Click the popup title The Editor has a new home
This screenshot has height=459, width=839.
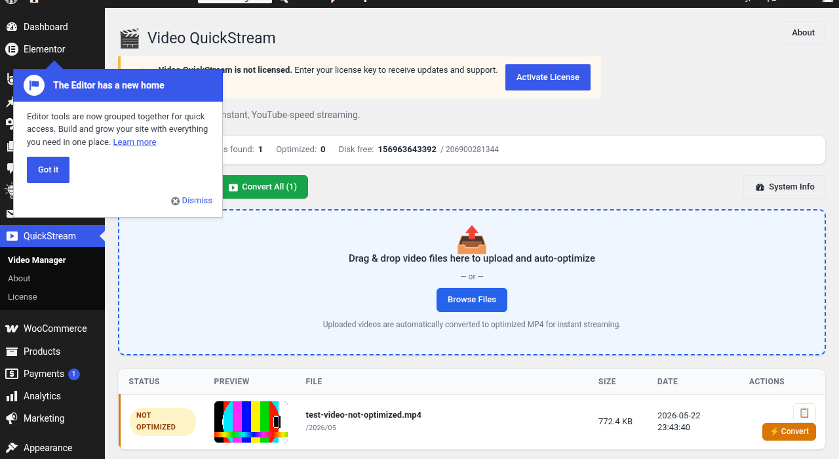click(x=109, y=85)
